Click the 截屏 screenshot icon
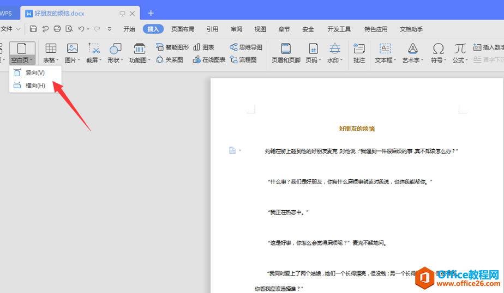504x293 pixels. pyautogui.click(x=94, y=48)
